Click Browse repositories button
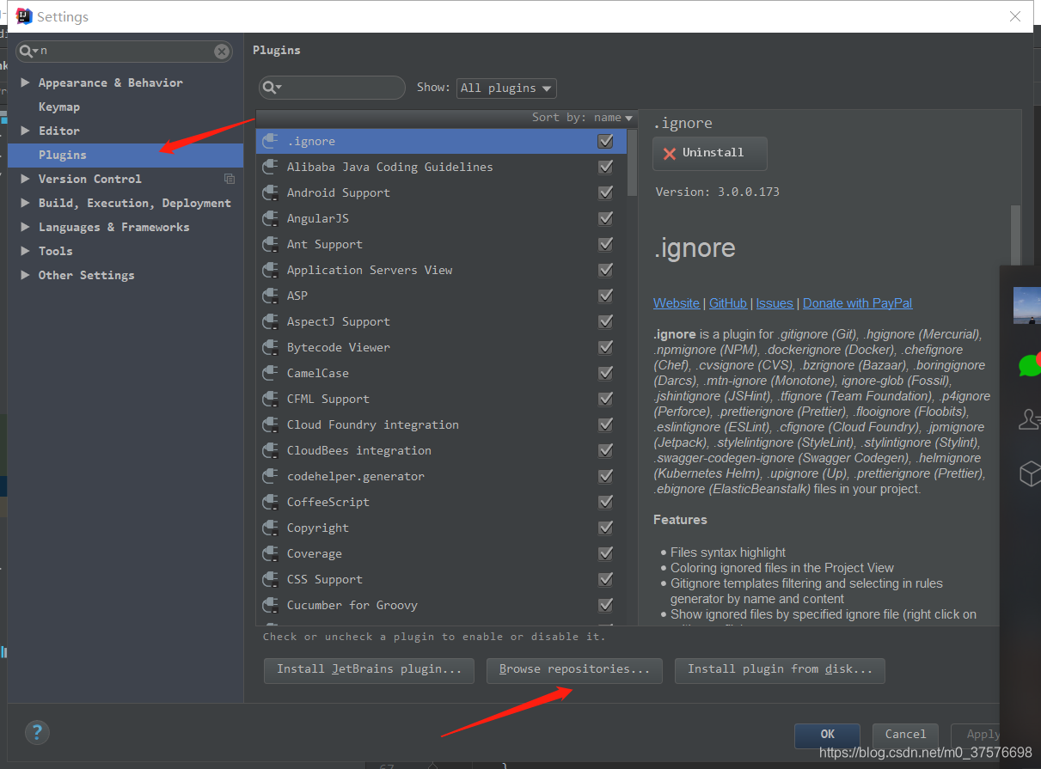This screenshot has width=1041, height=769. [x=574, y=669]
